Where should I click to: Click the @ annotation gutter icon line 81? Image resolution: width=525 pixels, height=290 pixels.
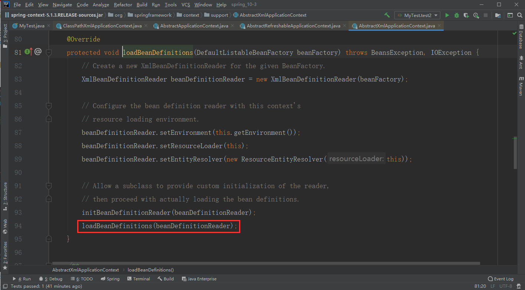click(x=38, y=52)
